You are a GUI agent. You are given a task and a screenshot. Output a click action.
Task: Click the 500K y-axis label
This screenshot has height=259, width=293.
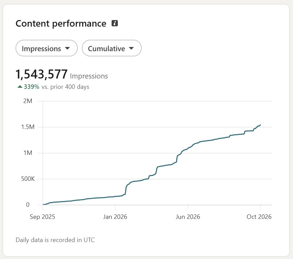28,179
